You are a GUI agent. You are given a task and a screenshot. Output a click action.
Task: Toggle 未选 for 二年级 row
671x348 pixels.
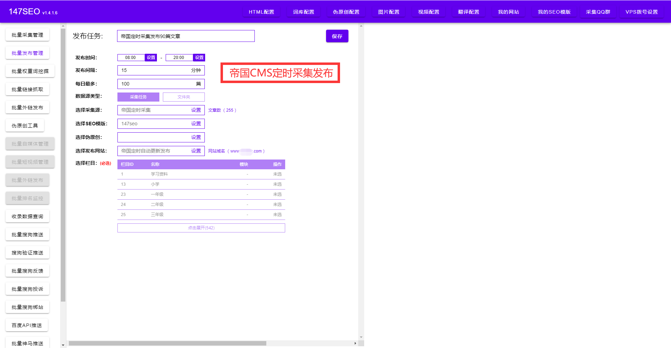[277, 205]
